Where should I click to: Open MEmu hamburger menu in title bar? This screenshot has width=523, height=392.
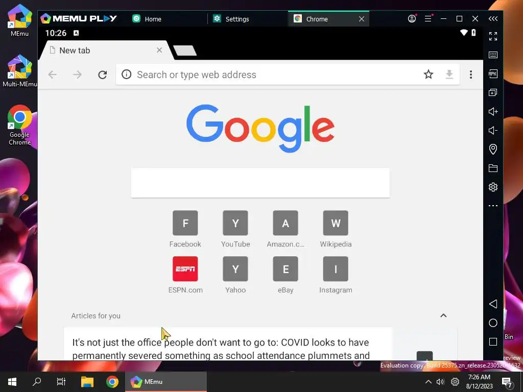tap(429, 19)
